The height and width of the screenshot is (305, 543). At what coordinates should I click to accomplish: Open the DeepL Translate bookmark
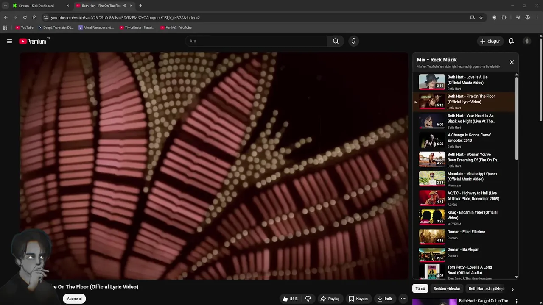pyautogui.click(x=56, y=28)
